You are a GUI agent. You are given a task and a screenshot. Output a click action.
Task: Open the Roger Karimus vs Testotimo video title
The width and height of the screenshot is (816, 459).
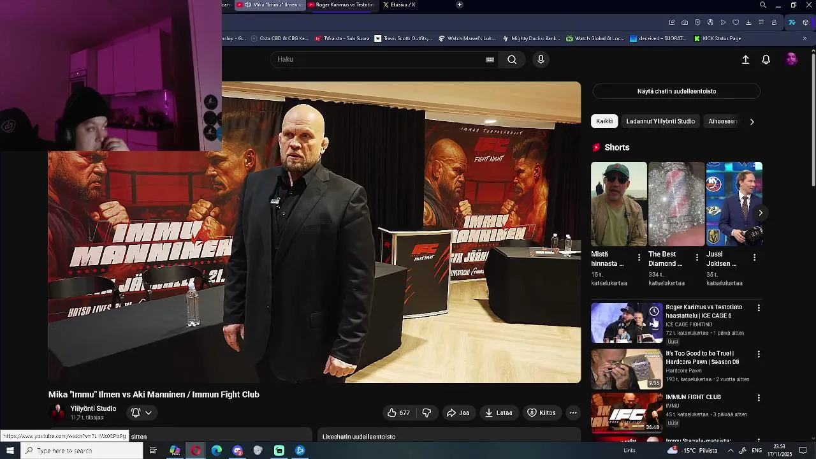[704, 311]
